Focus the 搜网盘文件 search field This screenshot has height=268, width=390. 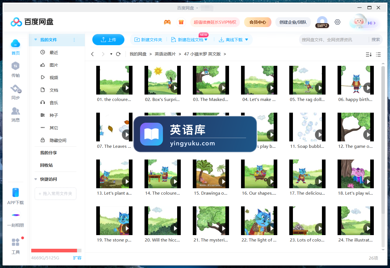pyautogui.click(x=334, y=40)
